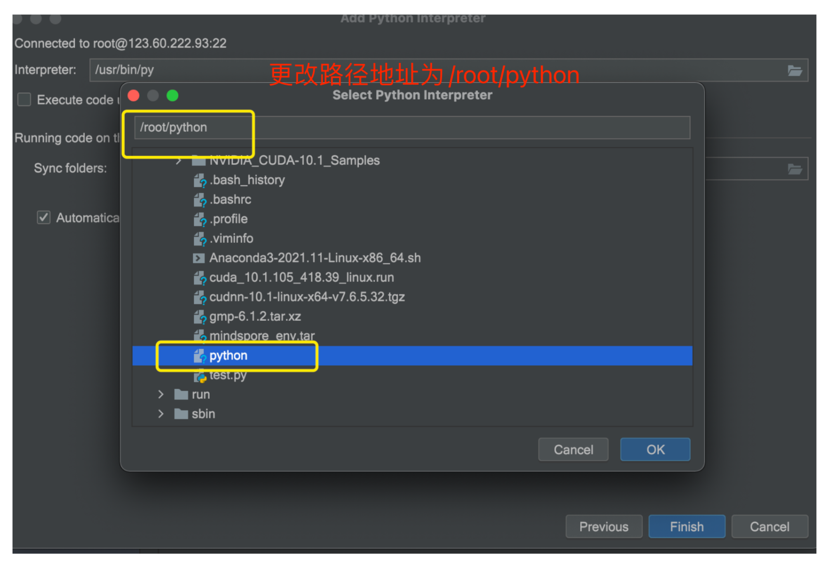Expand the sbin folder arrow
This screenshot has width=832, height=576.
tap(160, 414)
